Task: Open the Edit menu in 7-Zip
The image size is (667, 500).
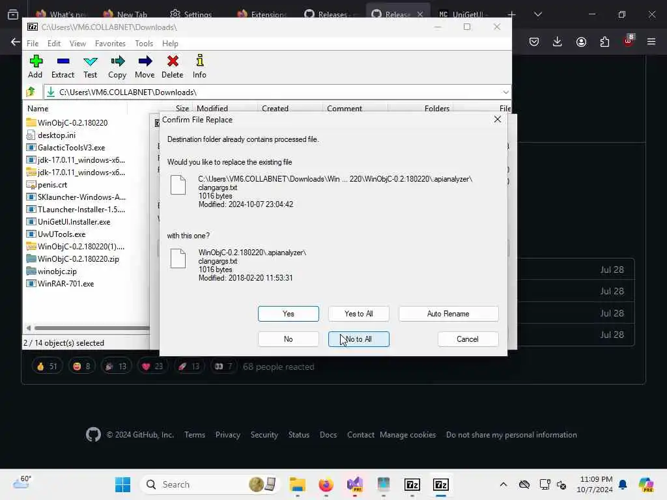Action: click(x=54, y=44)
